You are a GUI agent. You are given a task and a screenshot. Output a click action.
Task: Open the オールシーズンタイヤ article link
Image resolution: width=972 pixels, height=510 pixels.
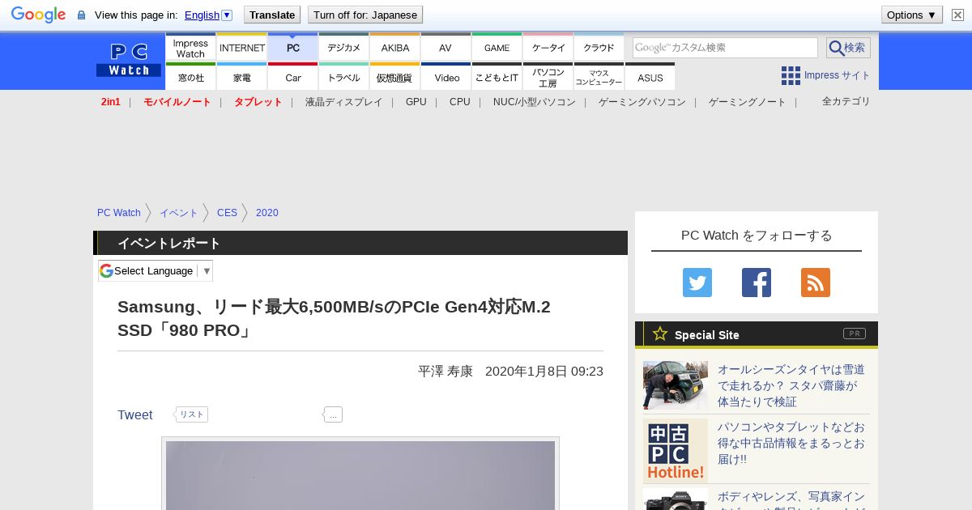click(791, 385)
